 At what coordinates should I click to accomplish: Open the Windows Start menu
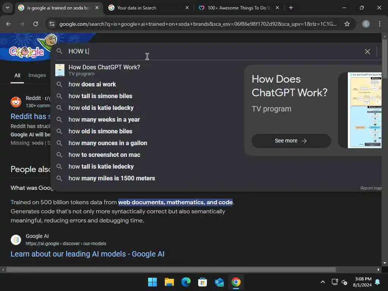152,282
